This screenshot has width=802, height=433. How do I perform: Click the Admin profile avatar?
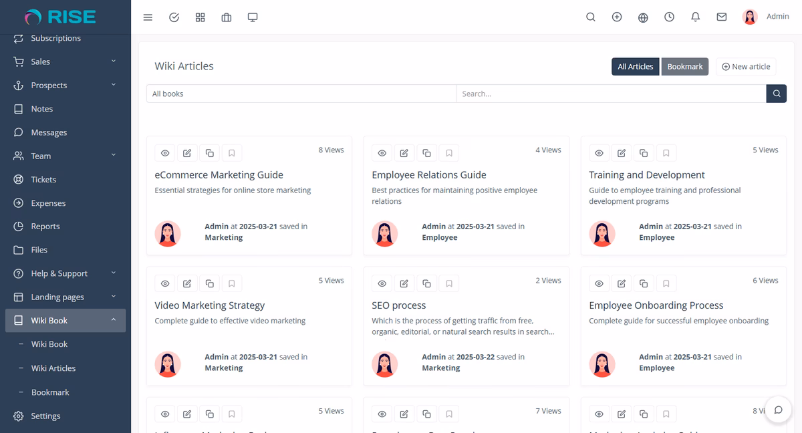[x=749, y=17]
